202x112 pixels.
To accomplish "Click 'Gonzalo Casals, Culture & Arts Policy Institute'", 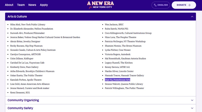I will 33,50.
